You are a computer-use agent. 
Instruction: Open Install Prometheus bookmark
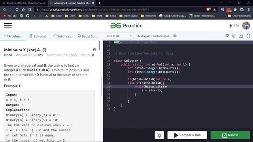[202, 16]
